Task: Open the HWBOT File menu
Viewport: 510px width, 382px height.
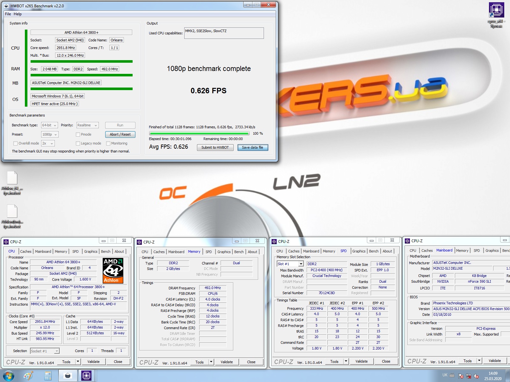Action: (8, 14)
